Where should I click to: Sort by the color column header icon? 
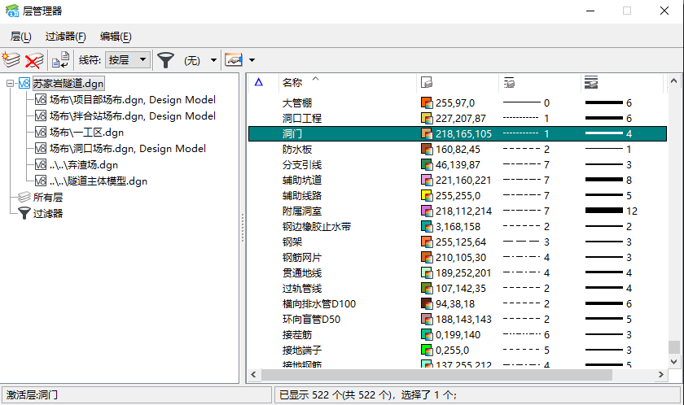coord(425,83)
